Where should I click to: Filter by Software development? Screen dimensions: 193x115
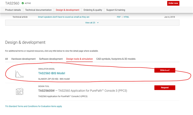51,59
